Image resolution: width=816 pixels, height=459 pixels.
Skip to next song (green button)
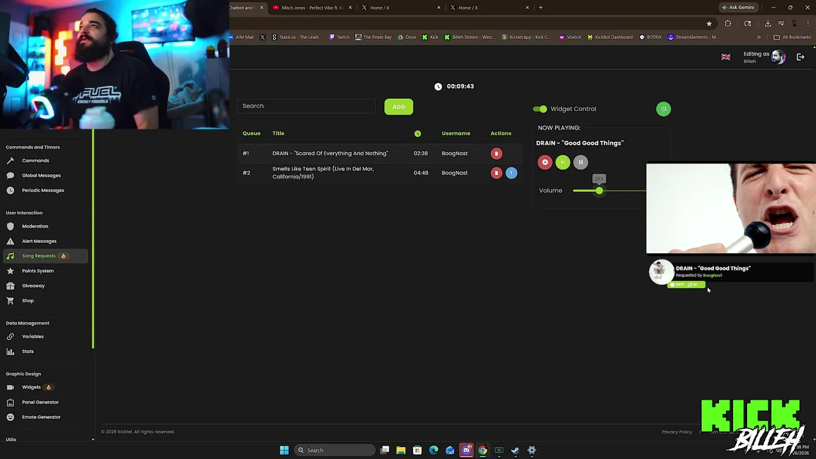562,163
